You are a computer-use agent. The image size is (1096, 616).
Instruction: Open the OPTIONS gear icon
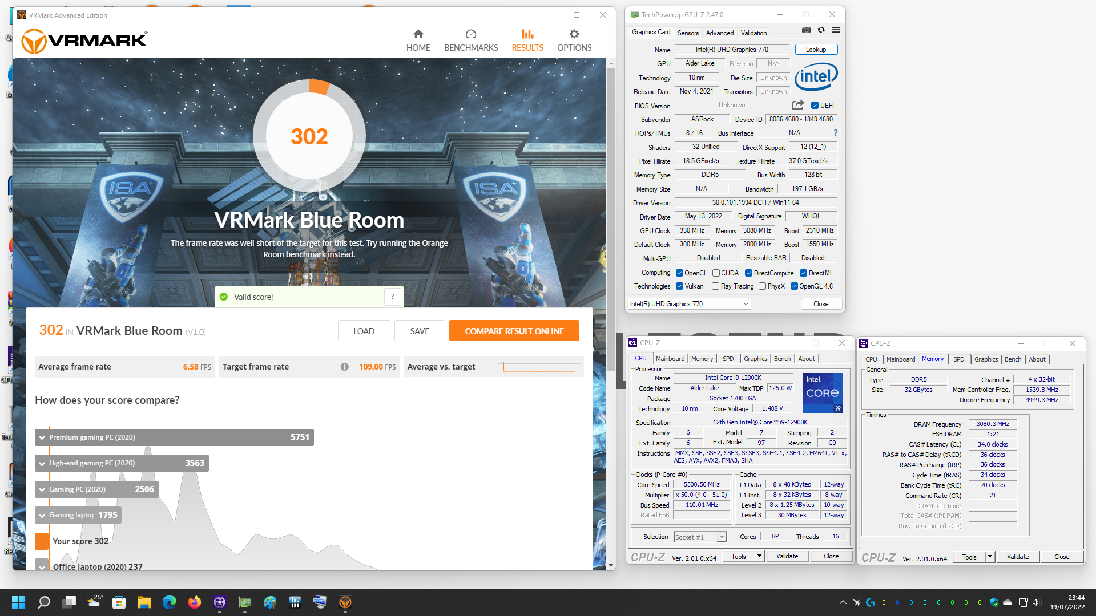[574, 34]
